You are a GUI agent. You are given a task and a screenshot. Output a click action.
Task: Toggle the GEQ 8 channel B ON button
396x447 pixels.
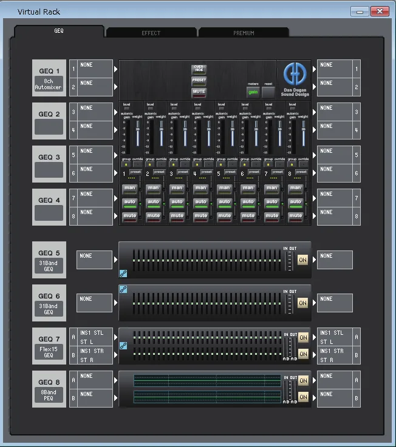tap(303, 397)
